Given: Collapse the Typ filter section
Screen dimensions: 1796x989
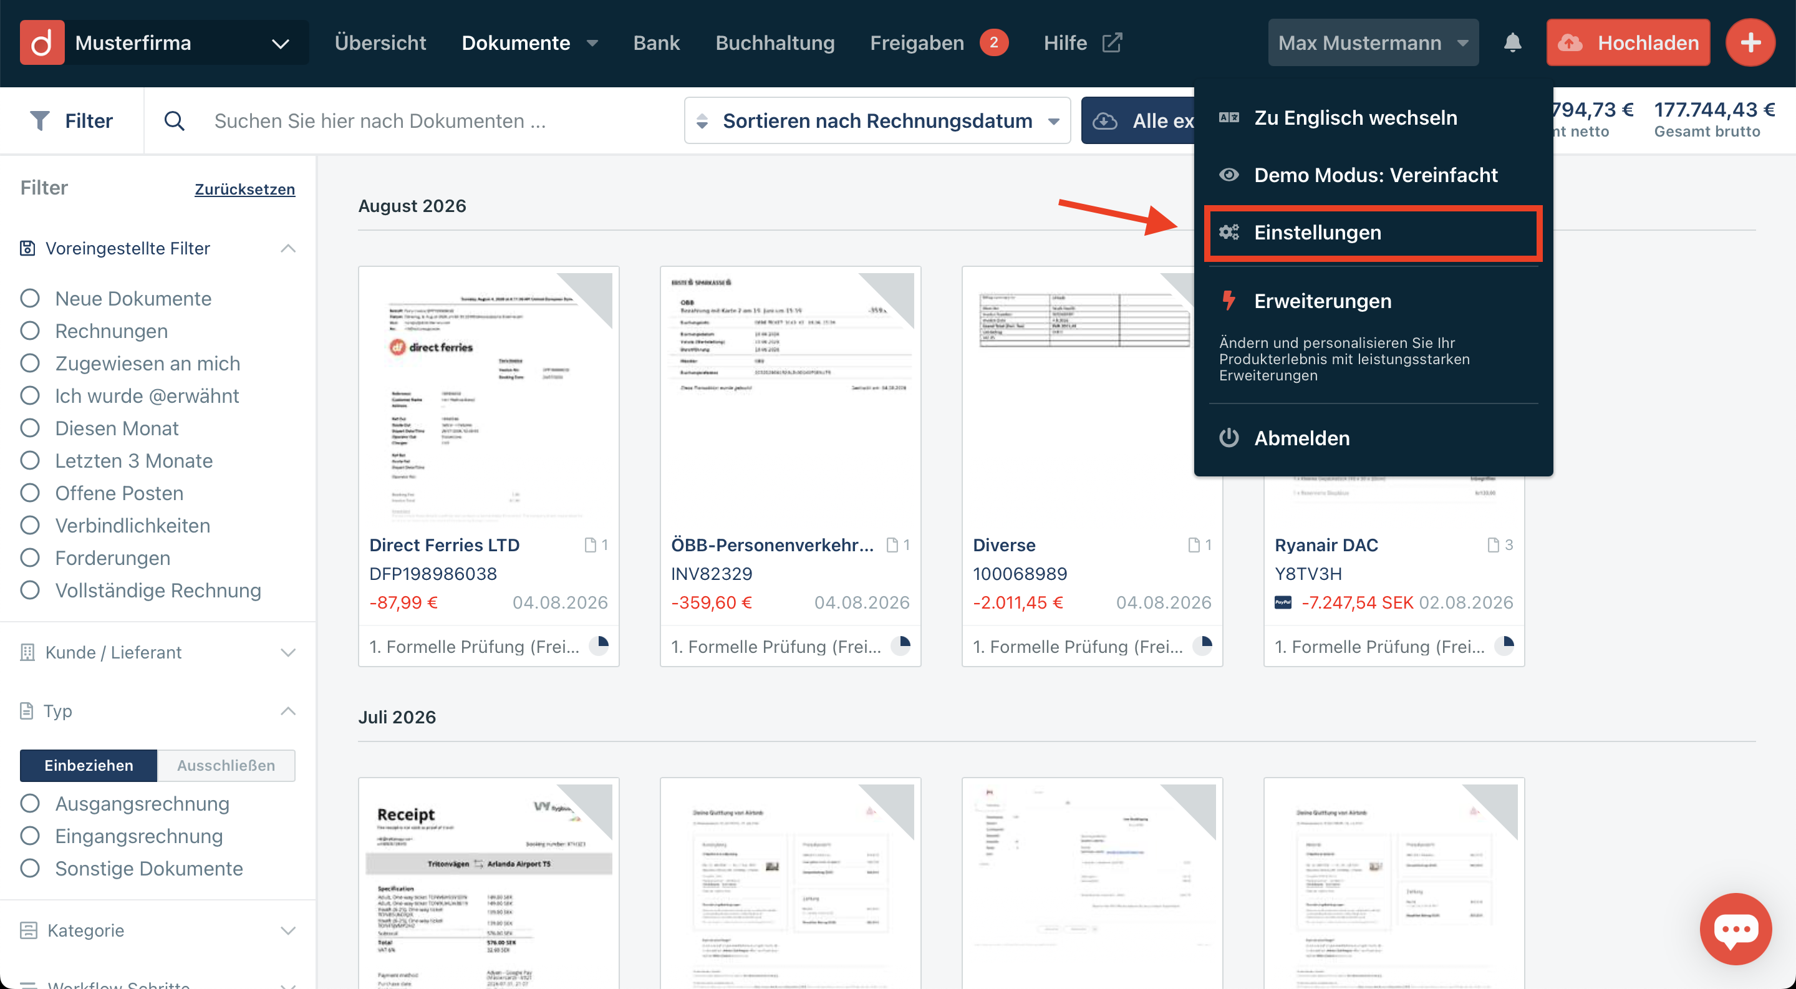Looking at the screenshot, I should pyautogui.click(x=288, y=711).
